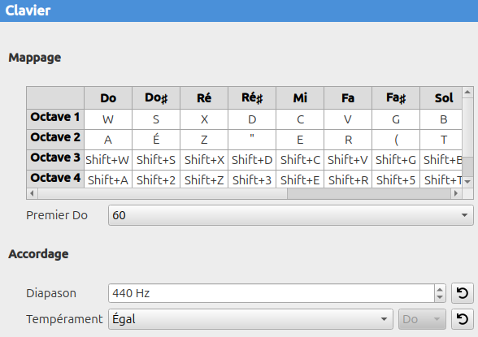This screenshot has height=337, width=478.
Task: Click the table's scroll left arrow
Action: (x=32, y=193)
